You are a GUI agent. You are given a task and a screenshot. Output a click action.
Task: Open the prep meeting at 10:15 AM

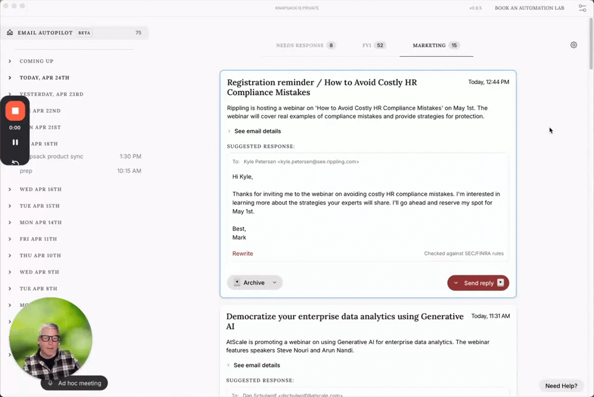coord(80,171)
